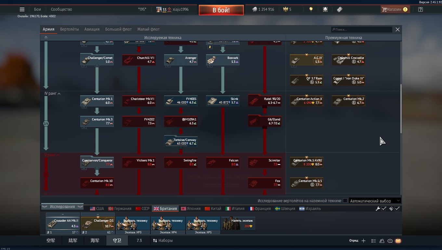
Task: Switch to the Большой флот tab
Action: click(x=118, y=29)
